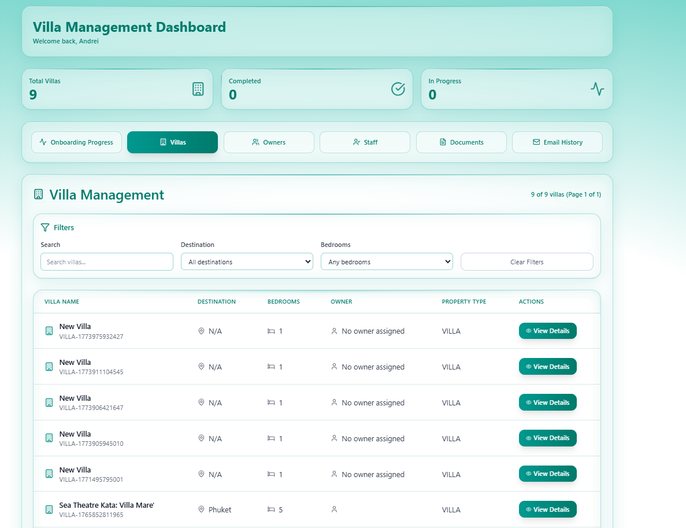This screenshot has height=528, width=686.
Task: View details of VILLA-1771495795001
Action: 548,474
